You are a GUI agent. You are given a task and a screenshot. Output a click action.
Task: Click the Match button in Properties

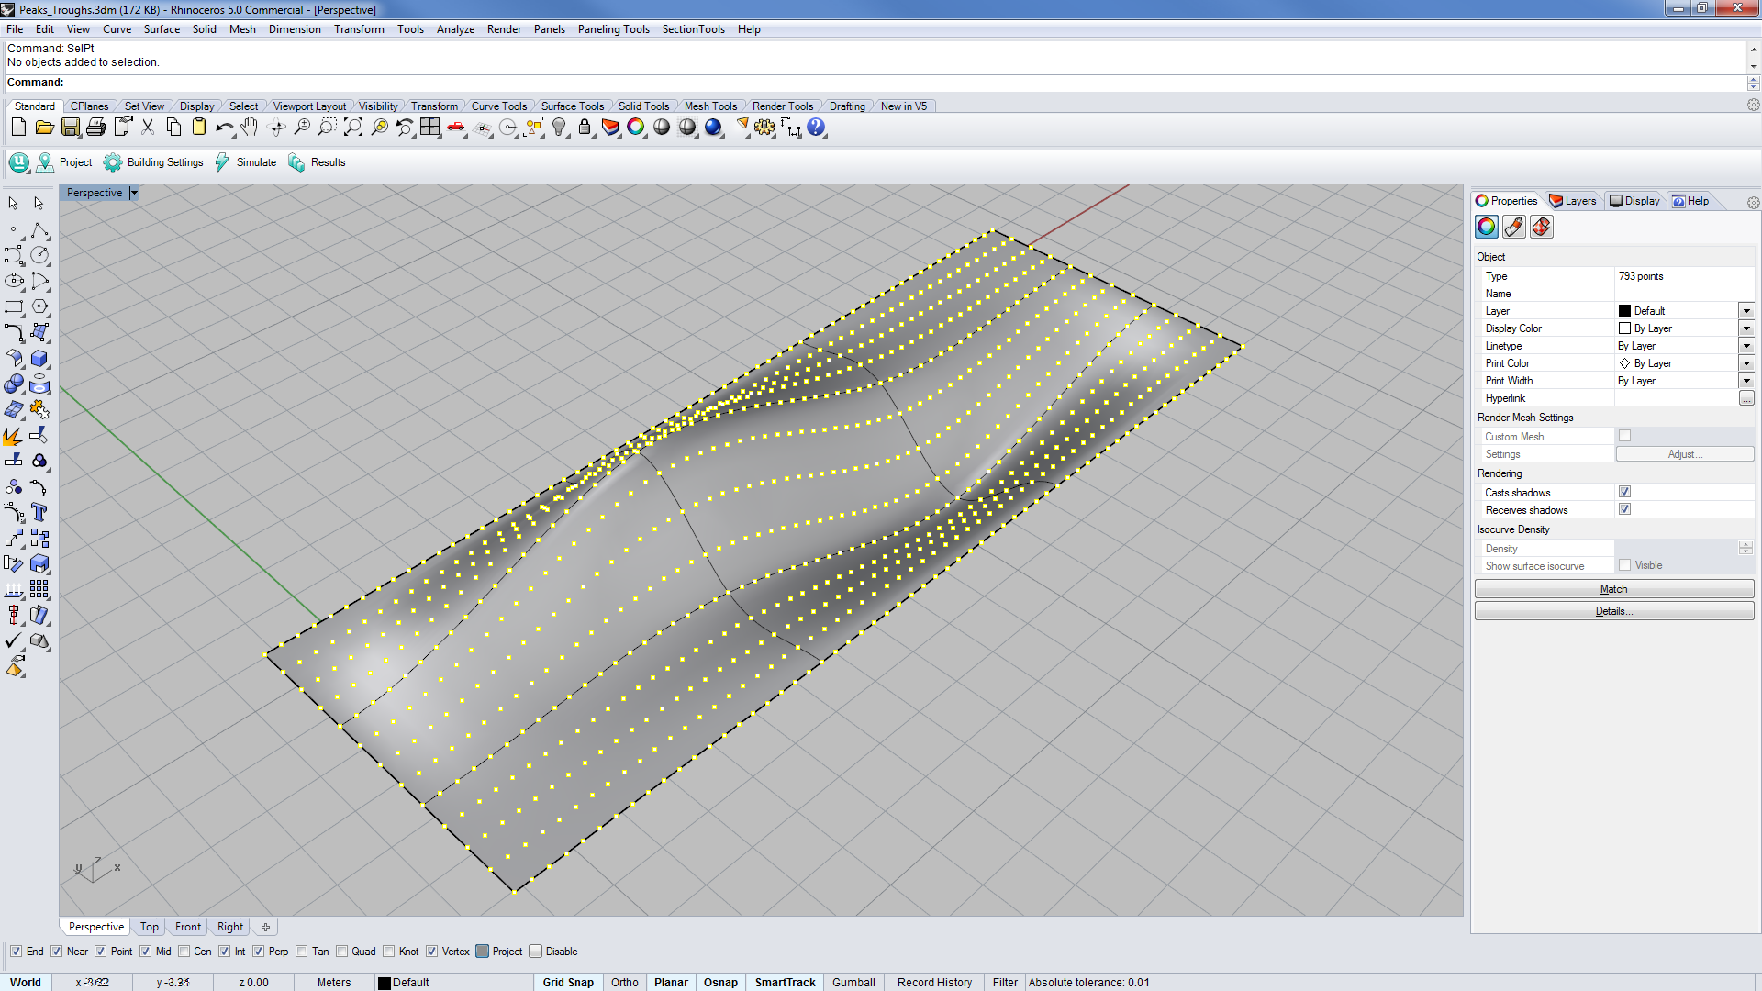point(1613,588)
